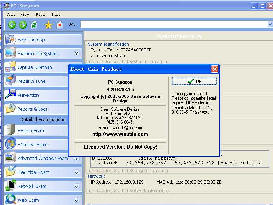Click the PC Surgeon title bar app icon

6,6
